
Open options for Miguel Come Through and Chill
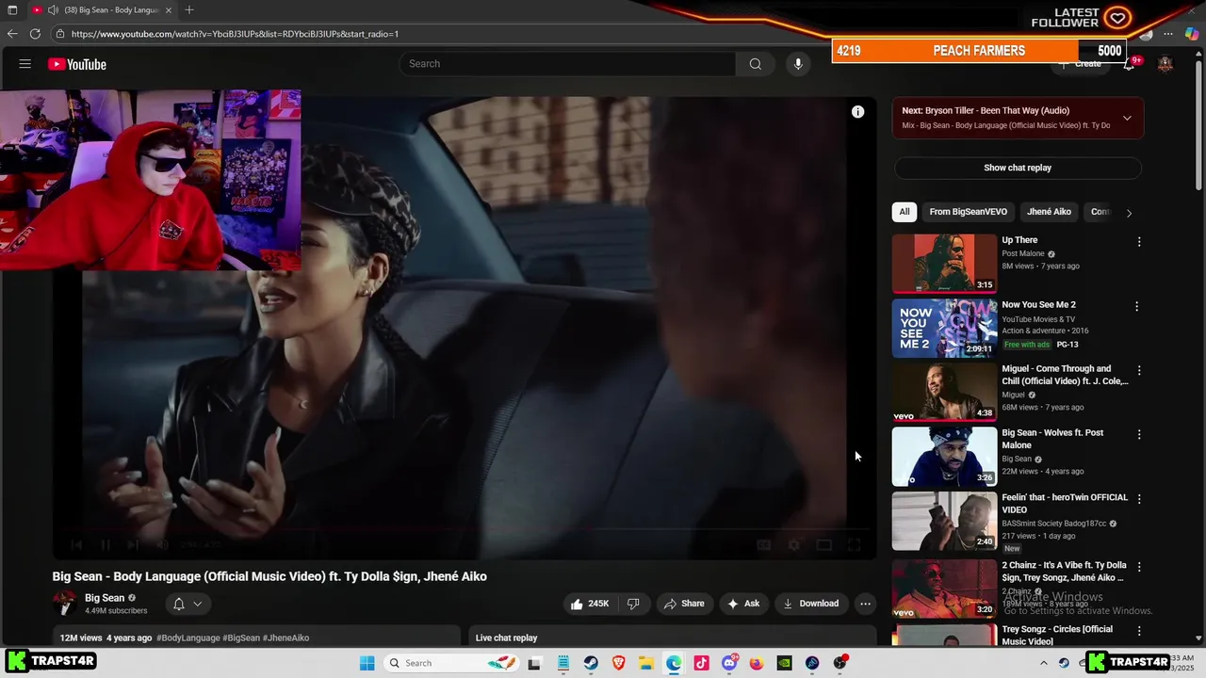click(x=1139, y=370)
